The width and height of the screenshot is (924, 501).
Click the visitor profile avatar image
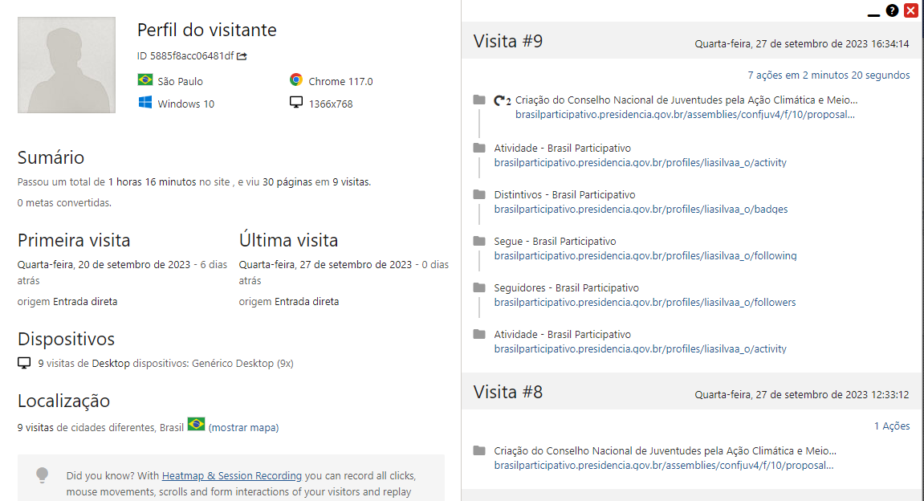pyautogui.click(x=66, y=64)
